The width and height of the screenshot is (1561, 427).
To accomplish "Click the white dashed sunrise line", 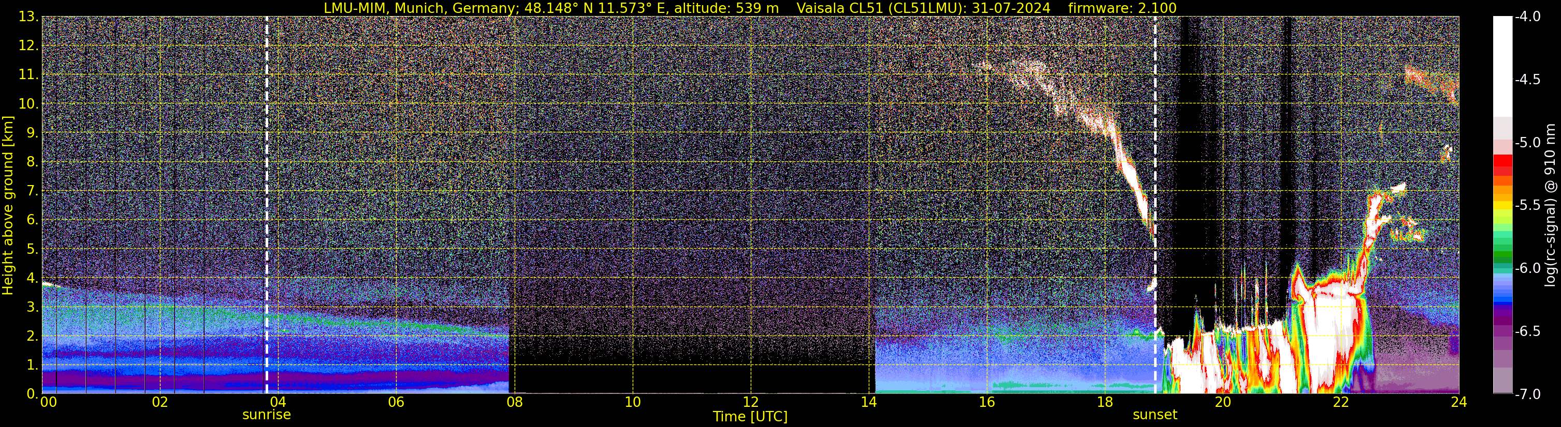I will [267, 205].
